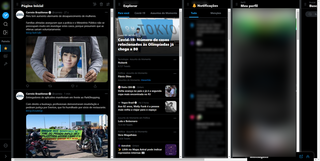Open the Vera Magalhães trend
Viewport: 320px width, 161px height.
tap(147, 135)
